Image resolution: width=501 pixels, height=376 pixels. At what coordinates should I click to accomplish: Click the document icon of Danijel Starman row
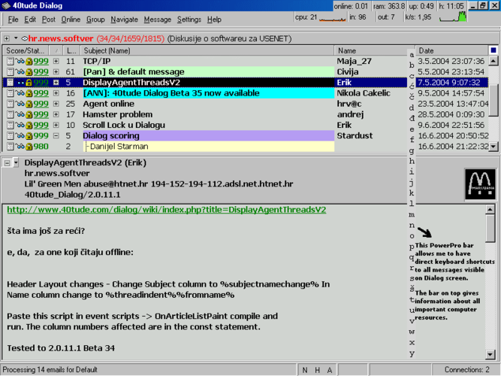point(11,147)
